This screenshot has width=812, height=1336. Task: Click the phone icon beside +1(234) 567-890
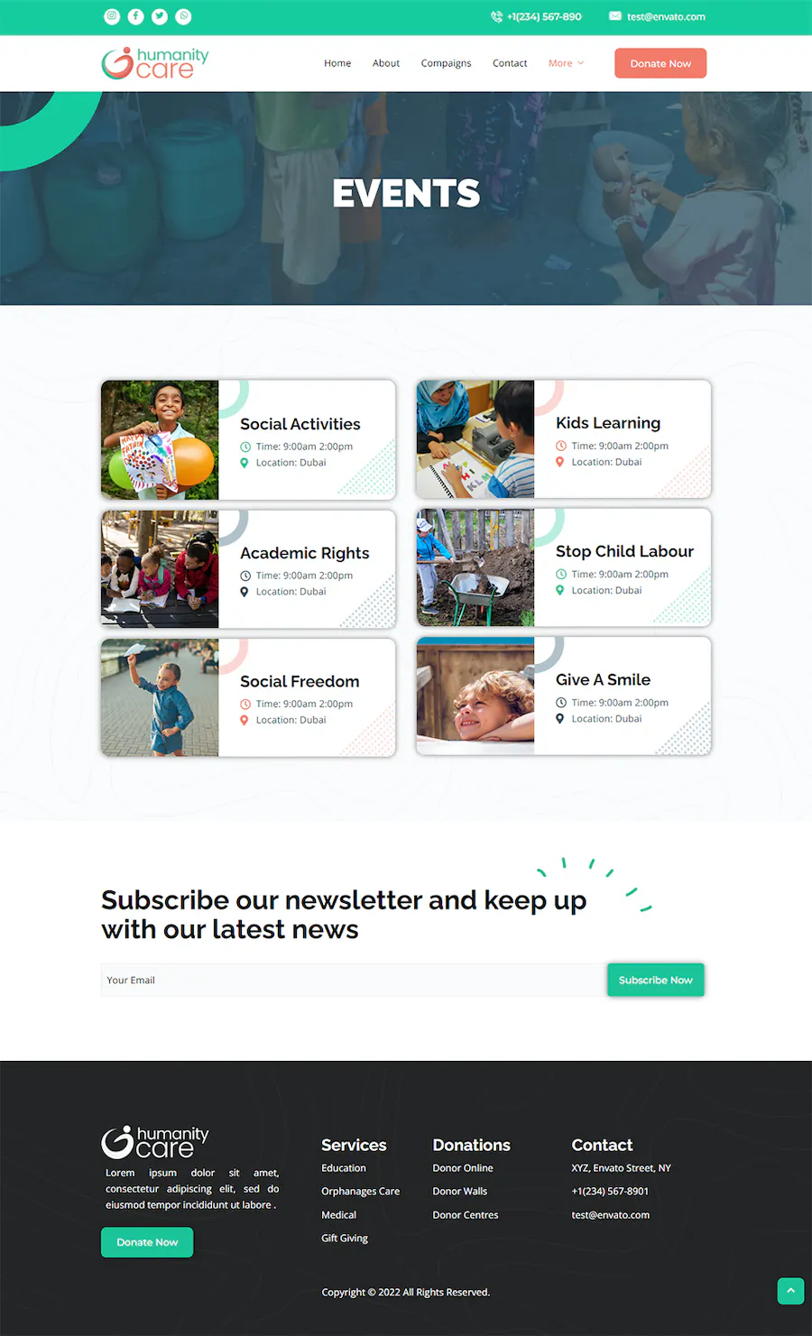tap(496, 16)
